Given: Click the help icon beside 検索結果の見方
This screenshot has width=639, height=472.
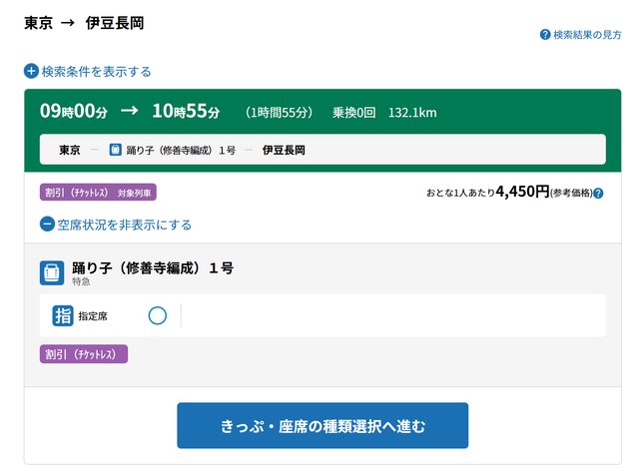Looking at the screenshot, I should (545, 34).
